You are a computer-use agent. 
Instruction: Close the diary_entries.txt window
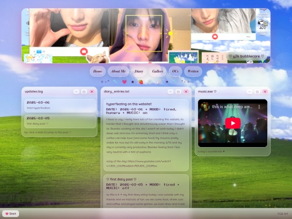click(x=186, y=91)
